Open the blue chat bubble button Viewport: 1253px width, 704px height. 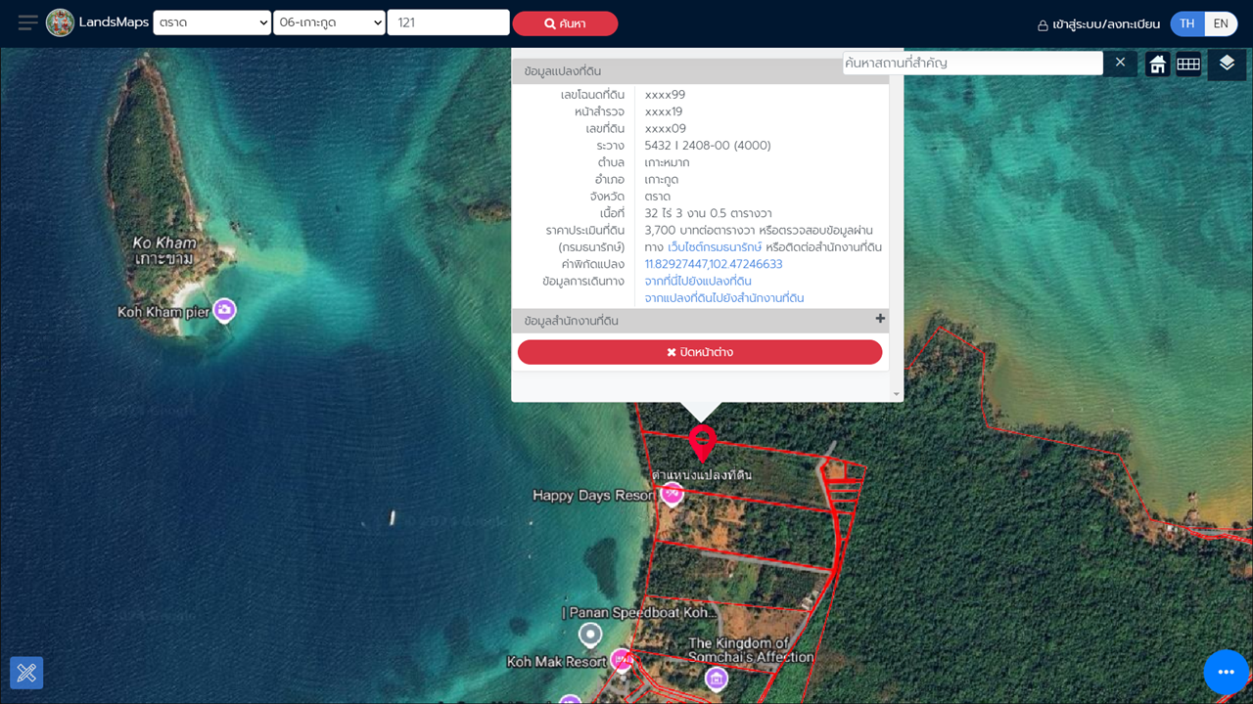coord(1226,673)
